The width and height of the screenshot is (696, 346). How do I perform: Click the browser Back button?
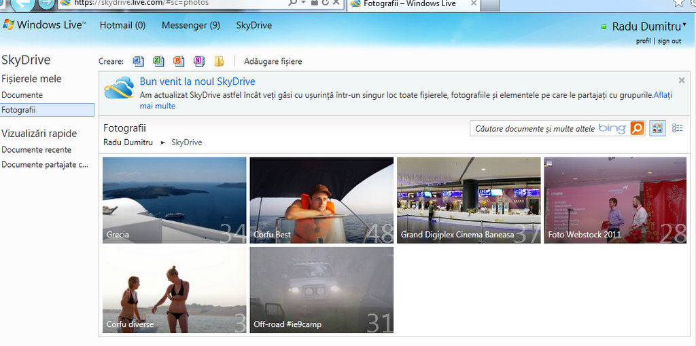pyautogui.click(x=22, y=5)
